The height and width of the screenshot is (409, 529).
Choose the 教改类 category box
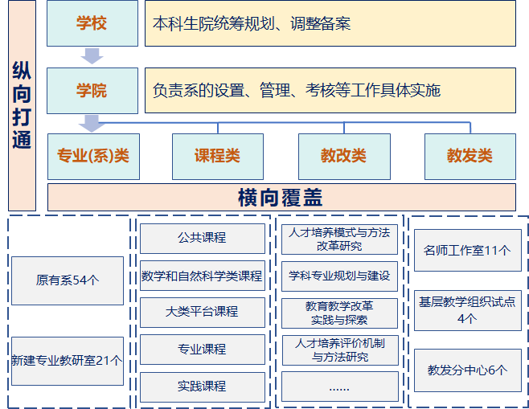[344, 156]
